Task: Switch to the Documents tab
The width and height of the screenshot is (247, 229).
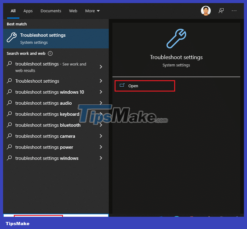Action: (51, 11)
